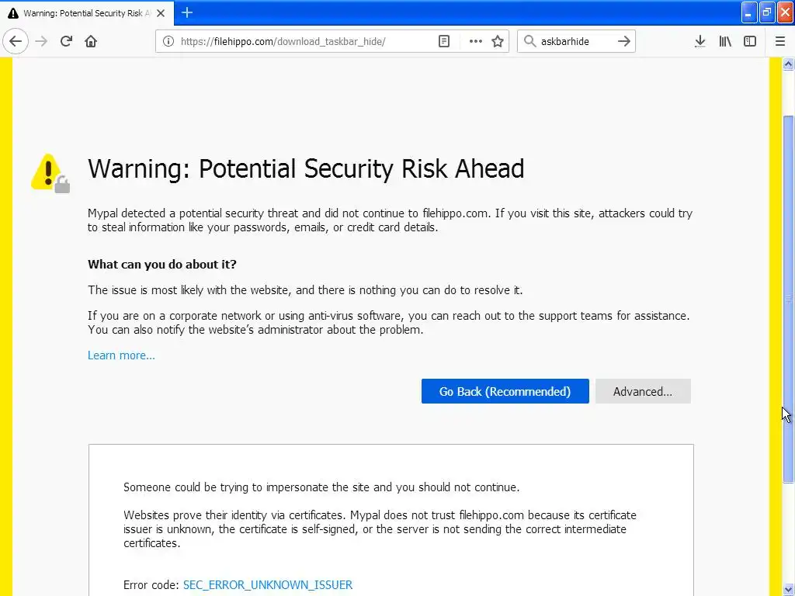Open the library bookmarks icon
This screenshot has height=596, width=795.
pos(725,41)
